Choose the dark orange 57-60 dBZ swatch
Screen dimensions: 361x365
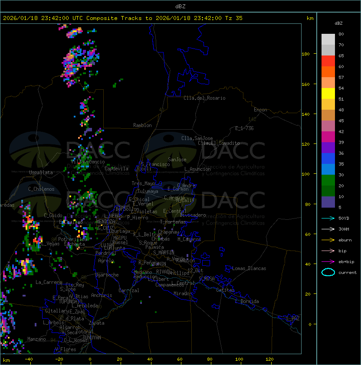(x=328, y=72)
